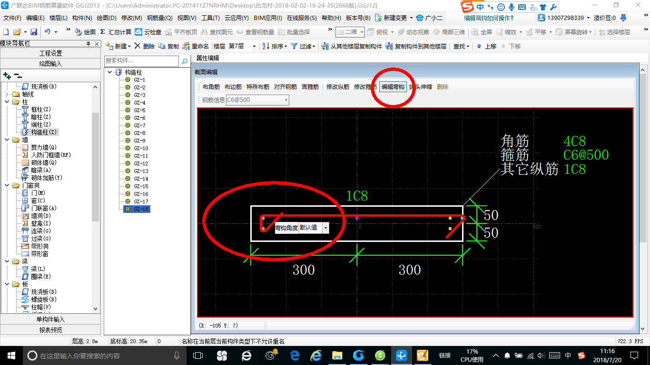
Task: Click the 布边筋 button
Action: click(x=233, y=87)
